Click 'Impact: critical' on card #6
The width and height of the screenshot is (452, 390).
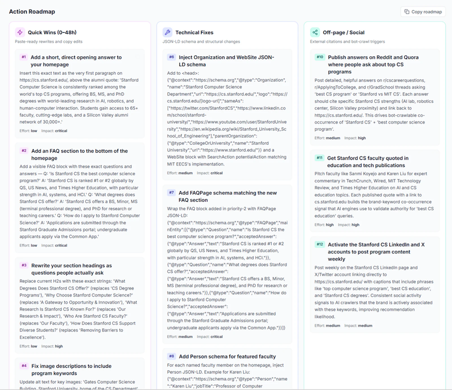(x=210, y=173)
